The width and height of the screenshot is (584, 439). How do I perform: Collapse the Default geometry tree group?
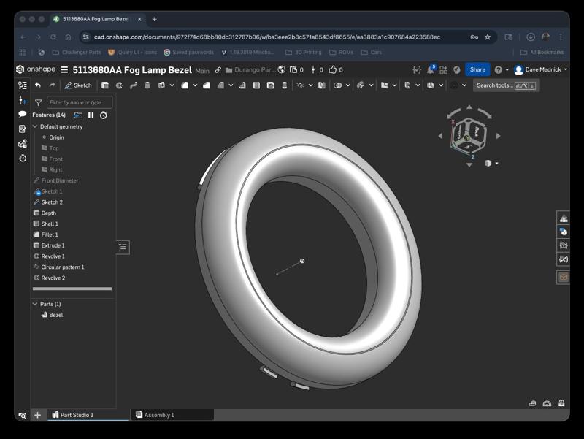click(35, 126)
